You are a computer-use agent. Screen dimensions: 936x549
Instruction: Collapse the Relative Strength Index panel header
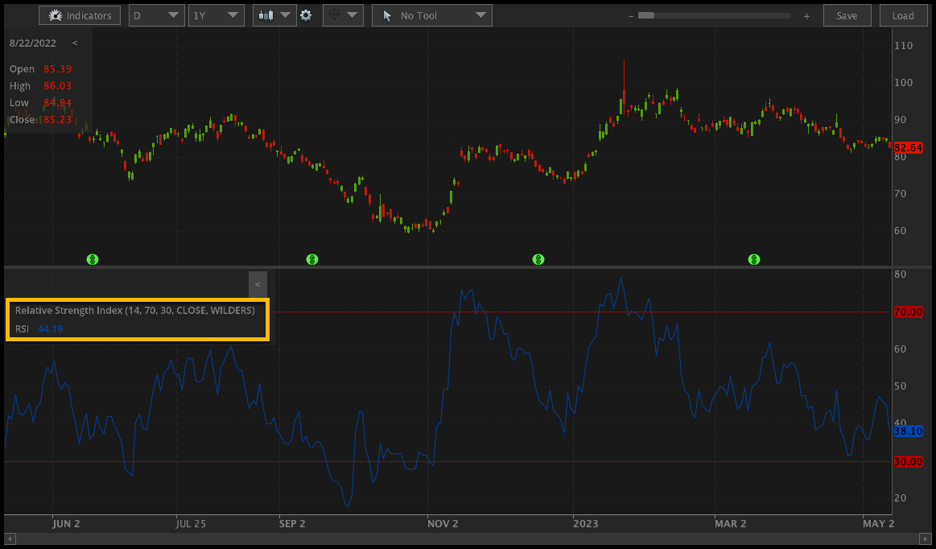tap(258, 284)
